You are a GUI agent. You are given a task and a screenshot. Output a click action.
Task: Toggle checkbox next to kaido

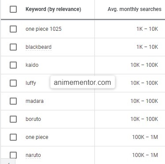pyautogui.click(x=13, y=65)
